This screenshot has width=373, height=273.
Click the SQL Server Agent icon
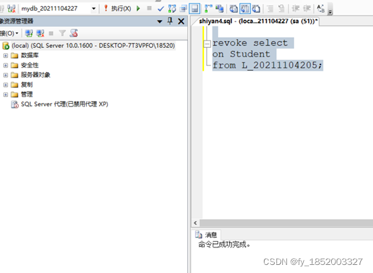[15, 104]
